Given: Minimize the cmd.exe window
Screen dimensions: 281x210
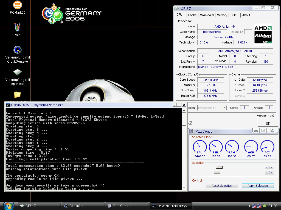Looking at the screenshot, I should click(174, 105).
